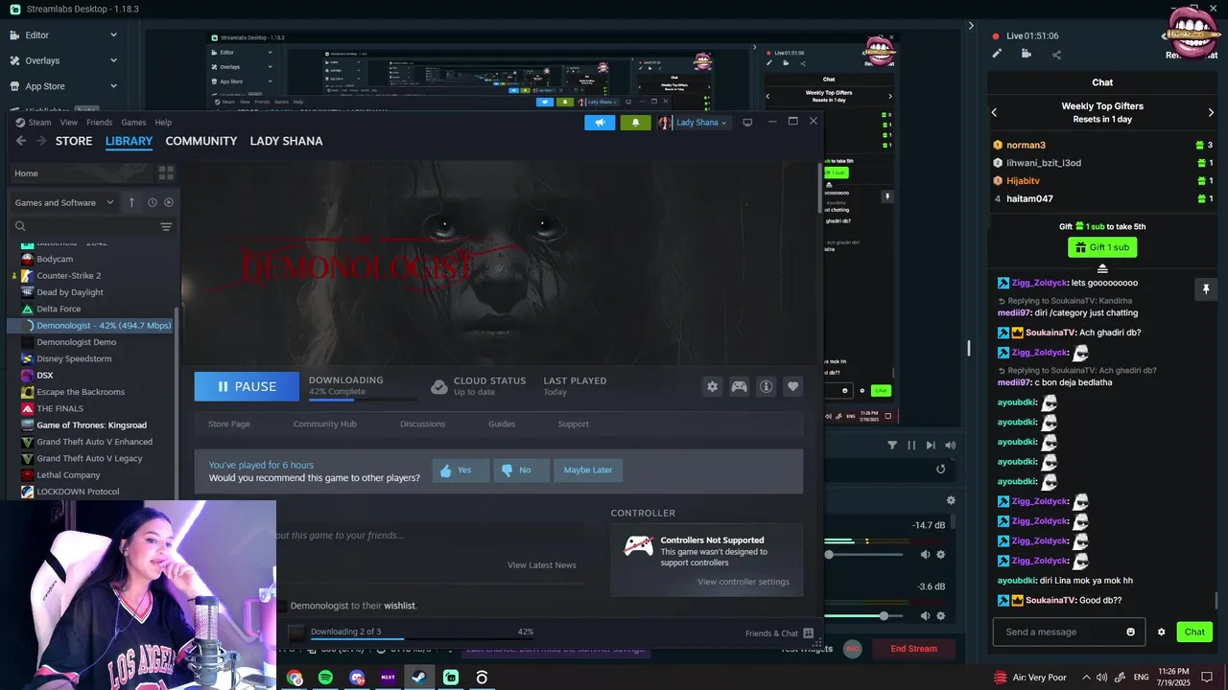The width and height of the screenshot is (1228, 690).
Task: Open Friends & Chat grid icon
Action: coord(809,633)
